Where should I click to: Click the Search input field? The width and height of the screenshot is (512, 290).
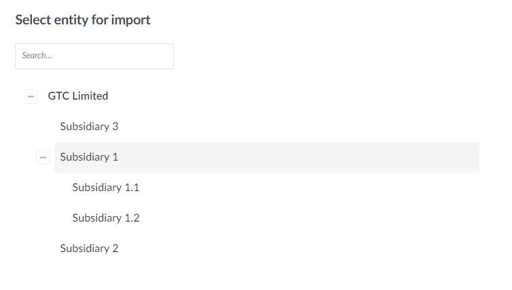(94, 56)
